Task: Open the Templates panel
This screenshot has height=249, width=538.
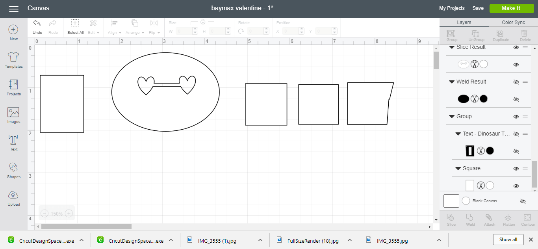Action: click(13, 60)
